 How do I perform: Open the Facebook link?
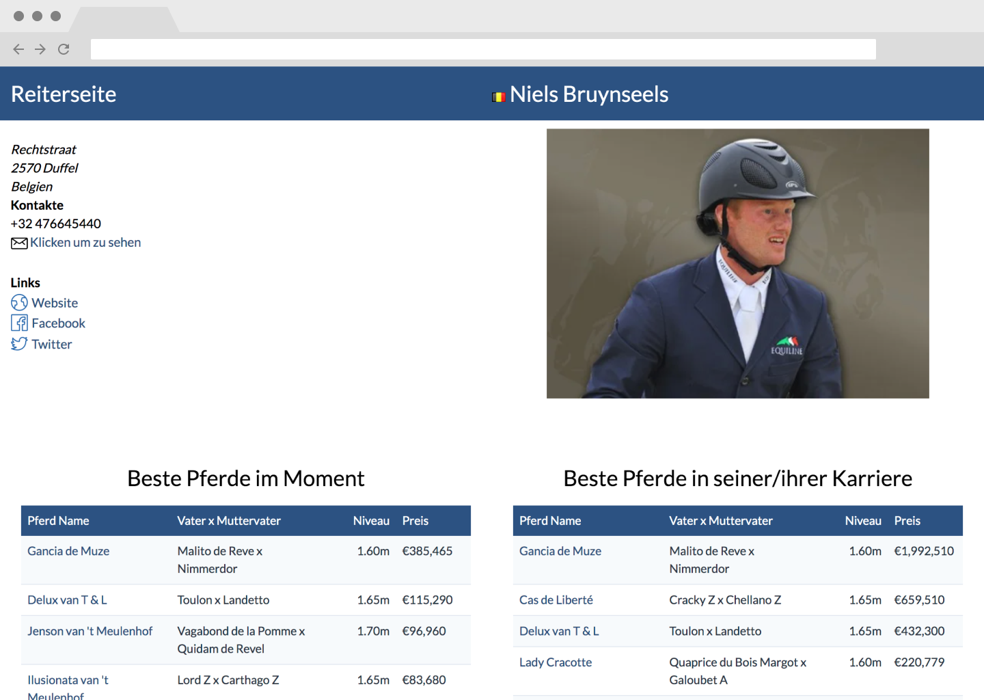pyautogui.click(x=59, y=323)
